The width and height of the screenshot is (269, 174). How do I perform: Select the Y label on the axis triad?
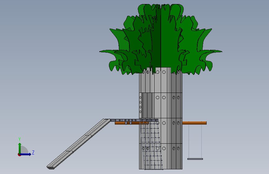(x=20, y=139)
